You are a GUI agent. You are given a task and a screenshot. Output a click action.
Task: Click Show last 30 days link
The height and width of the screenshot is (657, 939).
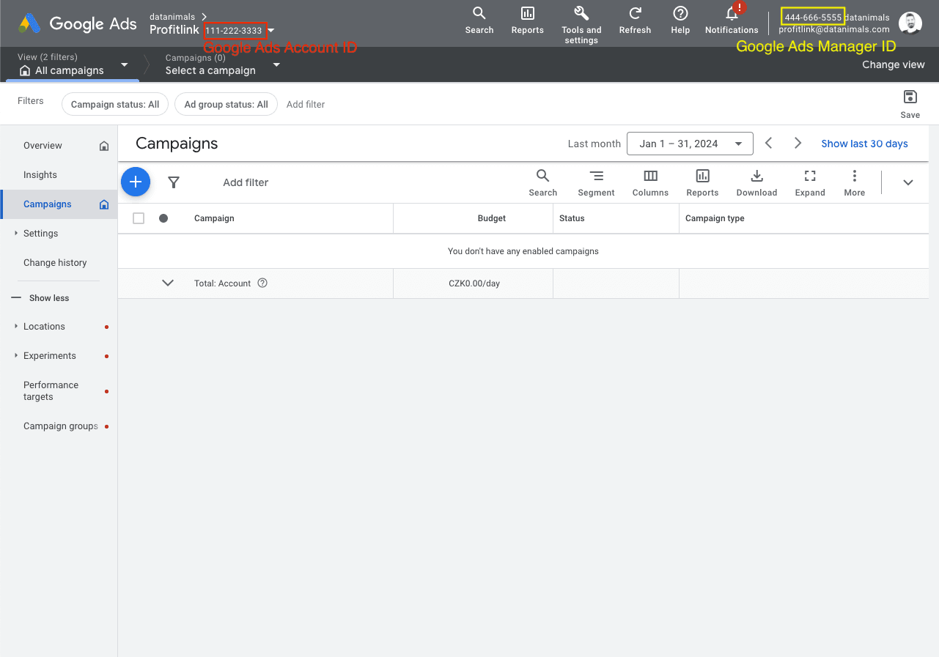click(x=864, y=144)
